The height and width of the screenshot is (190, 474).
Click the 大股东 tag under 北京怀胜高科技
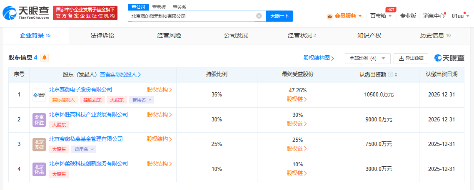[59, 125]
